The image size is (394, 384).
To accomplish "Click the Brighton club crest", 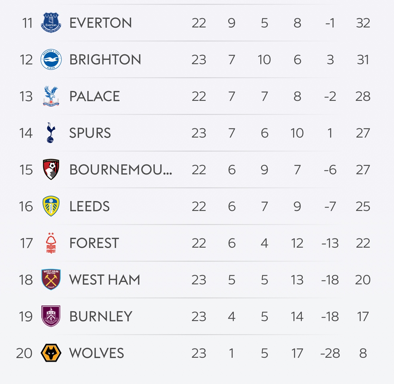I will pyautogui.click(x=51, y=59).
